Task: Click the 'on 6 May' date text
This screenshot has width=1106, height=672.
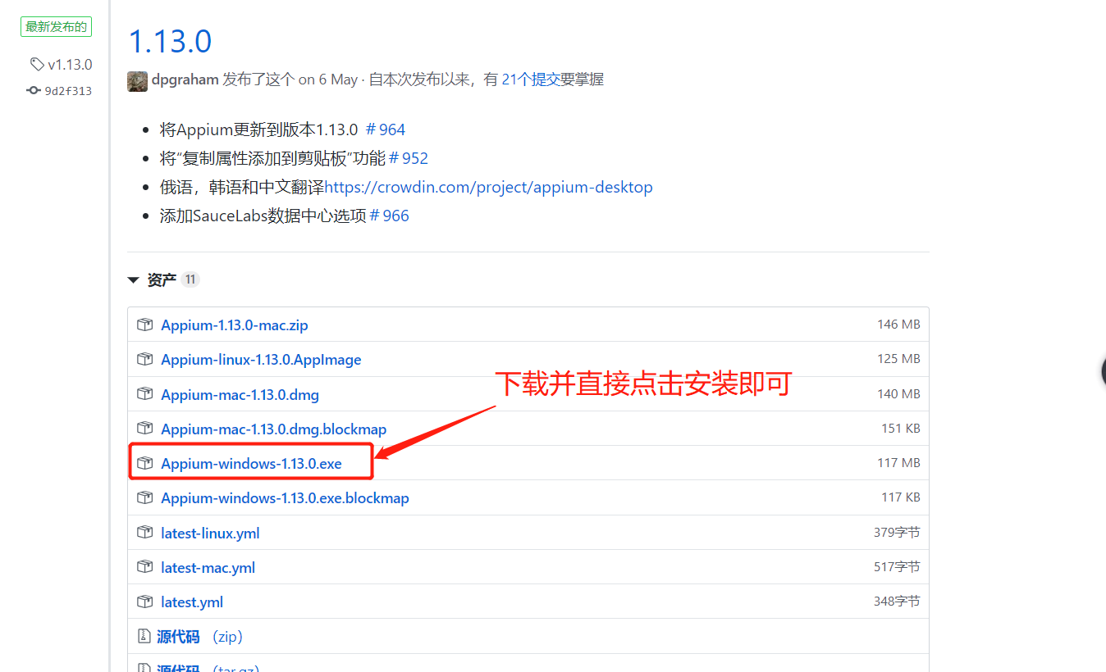Action: click(328, 79)
